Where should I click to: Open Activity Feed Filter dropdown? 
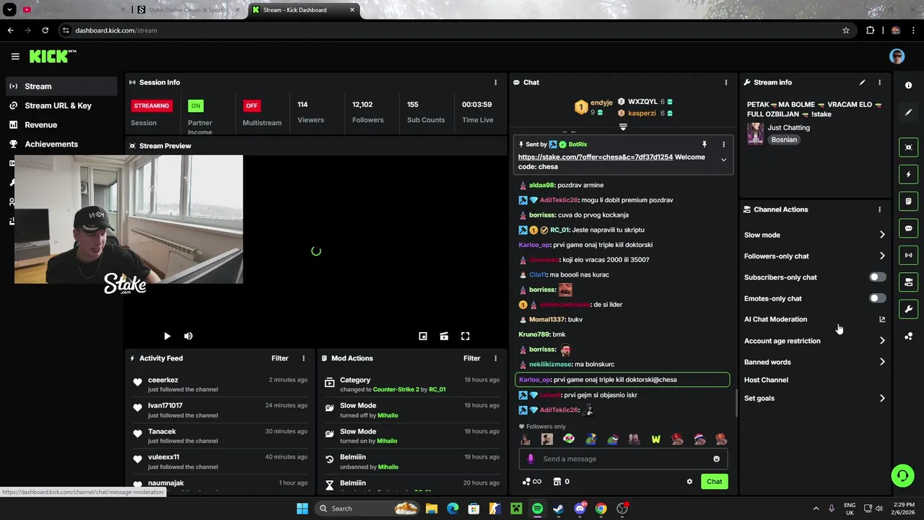tap(279, 358)
